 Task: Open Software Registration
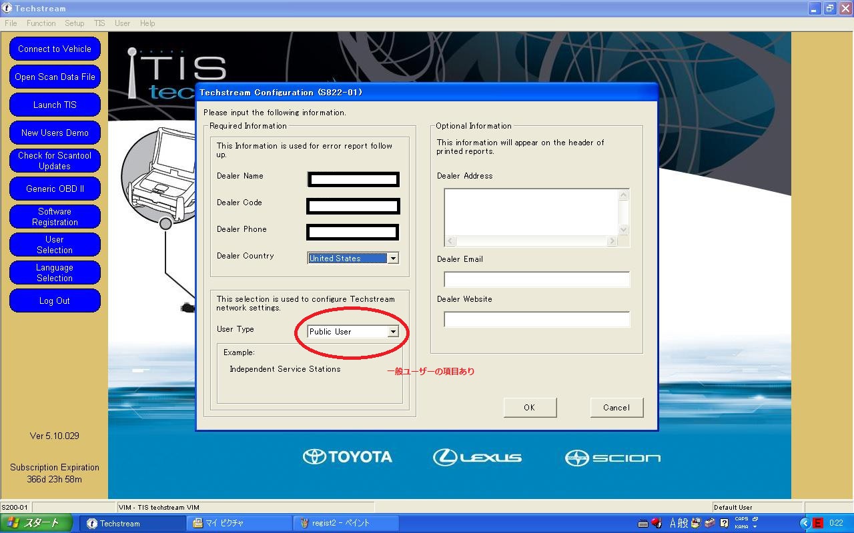point(55,217)
